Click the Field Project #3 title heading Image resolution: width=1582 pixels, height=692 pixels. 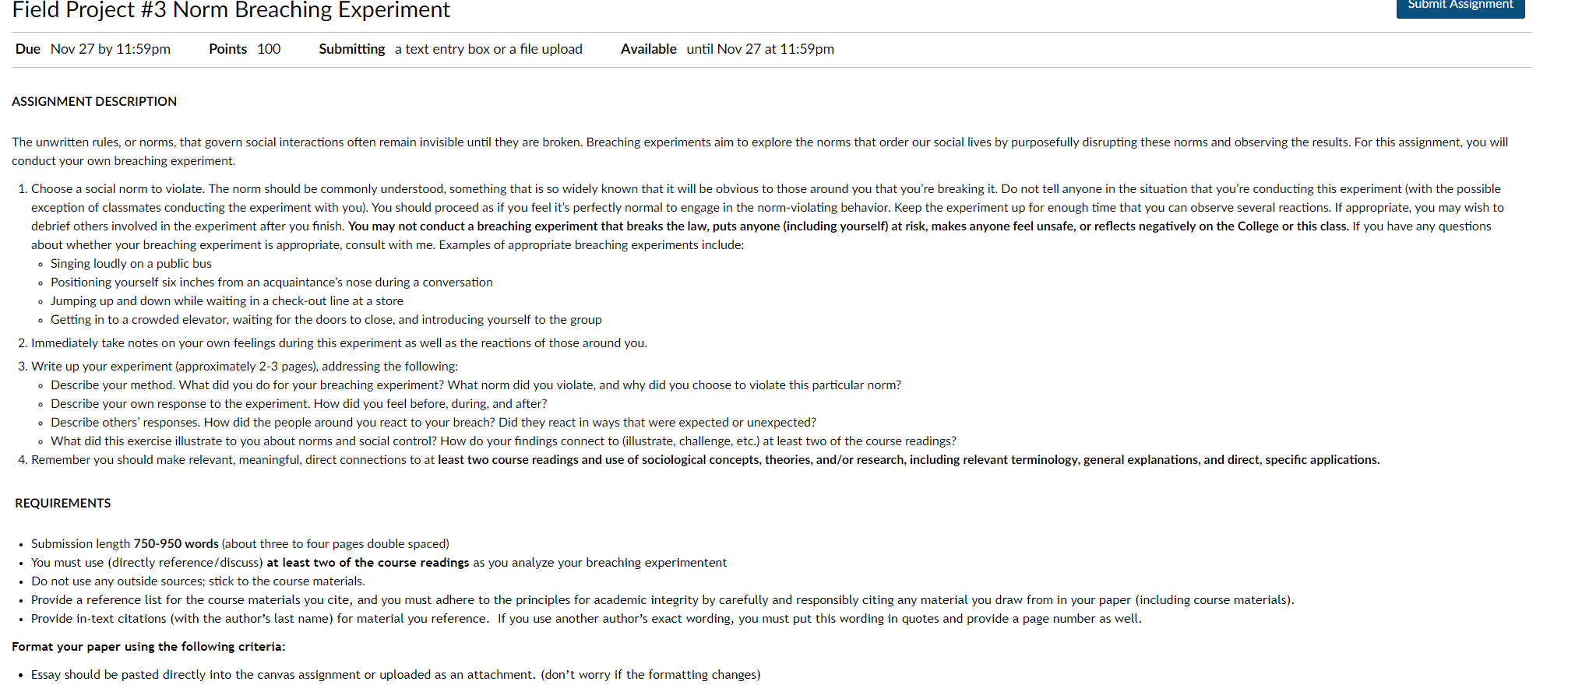tap(231, 10)
